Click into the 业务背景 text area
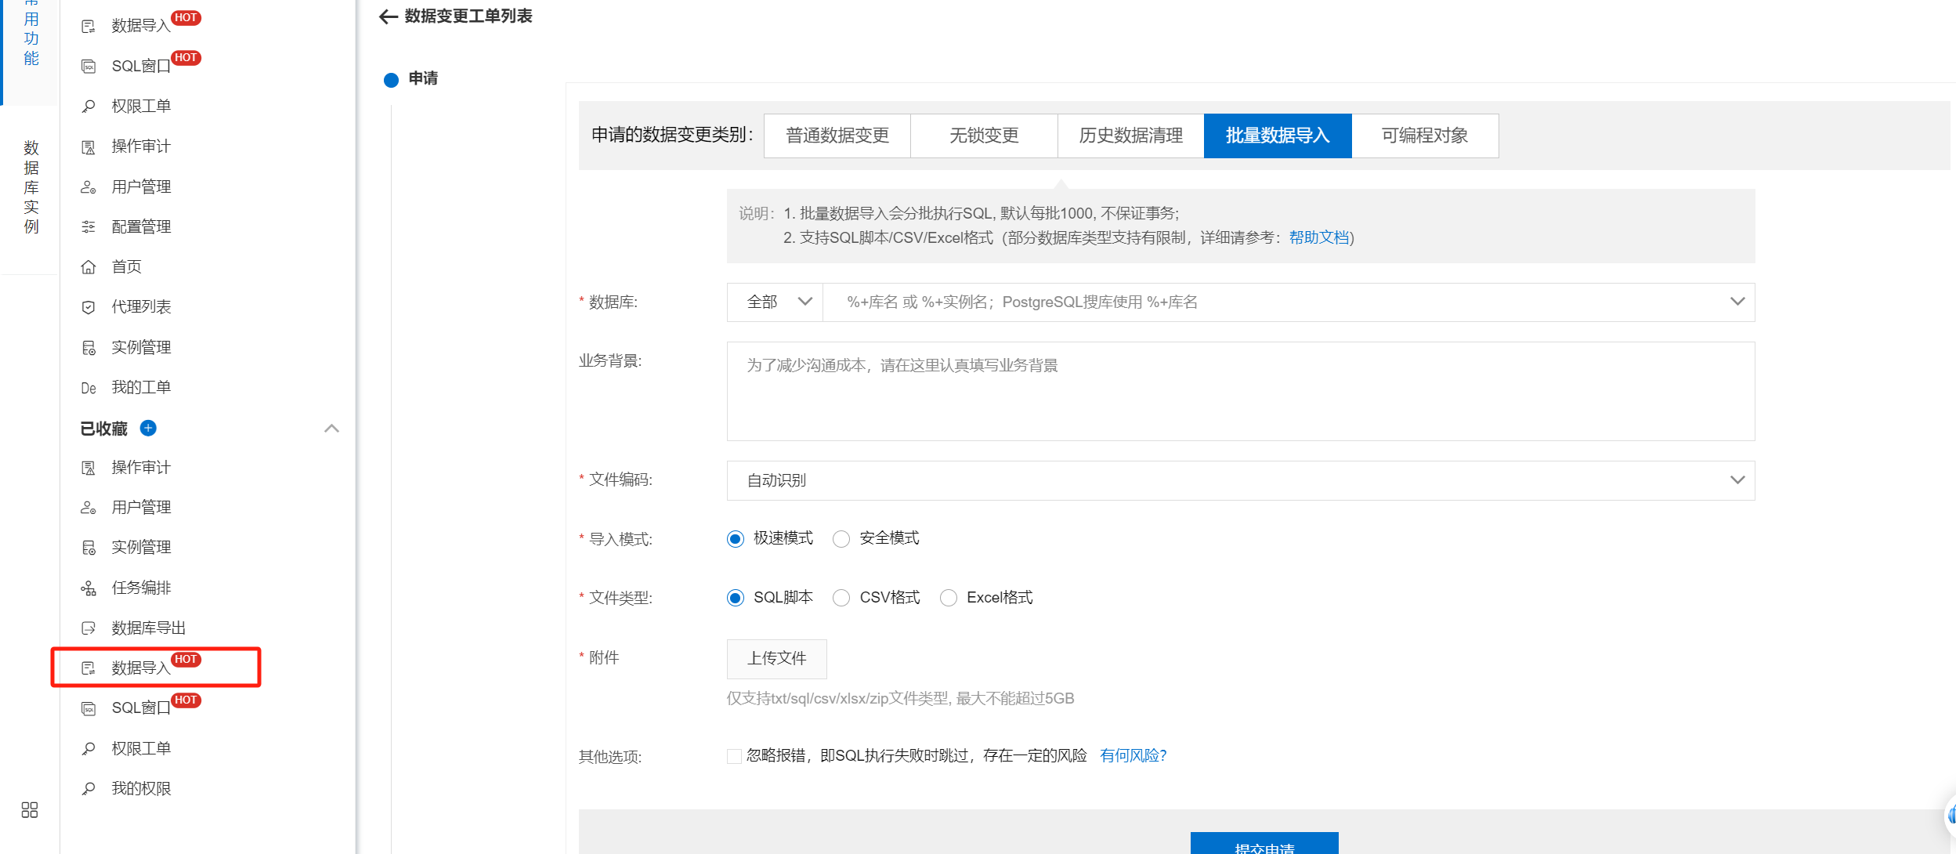1956x854 pixels. pos(1241,392)
